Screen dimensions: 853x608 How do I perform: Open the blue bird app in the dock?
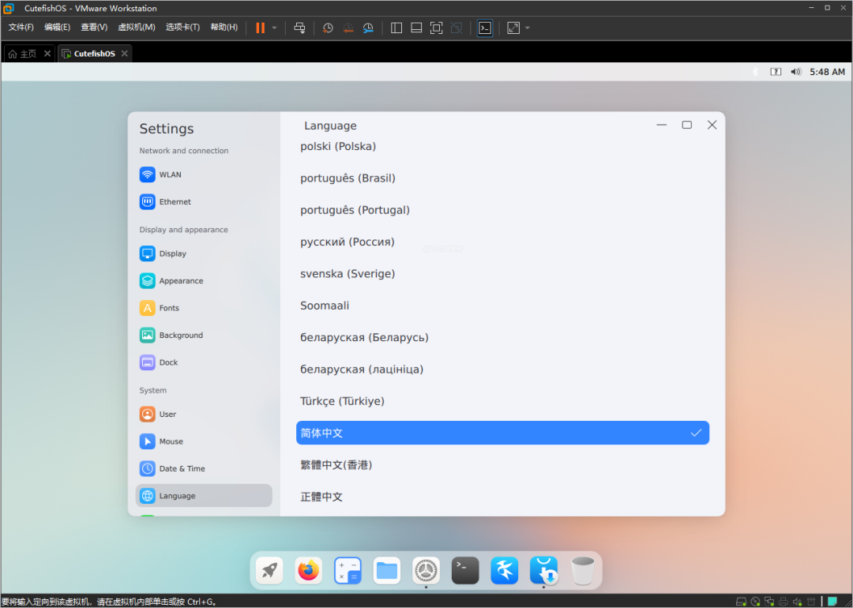pos(504,570)
